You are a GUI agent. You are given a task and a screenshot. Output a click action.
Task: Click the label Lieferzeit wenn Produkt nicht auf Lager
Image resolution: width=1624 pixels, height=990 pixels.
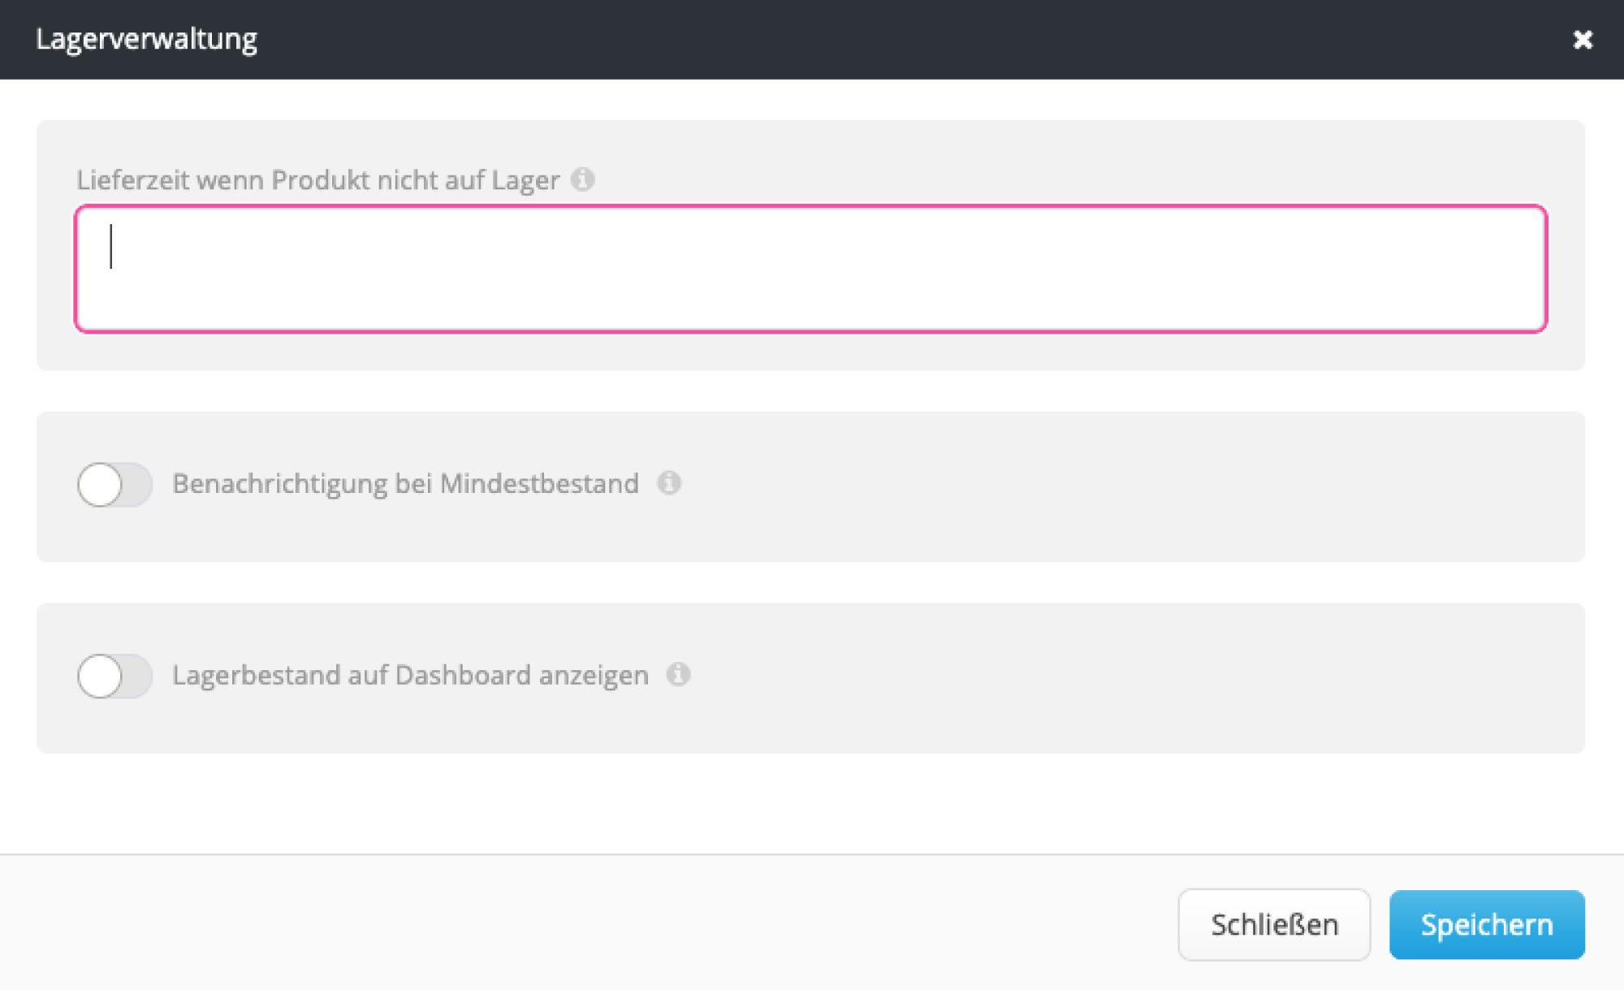[317, 179]
